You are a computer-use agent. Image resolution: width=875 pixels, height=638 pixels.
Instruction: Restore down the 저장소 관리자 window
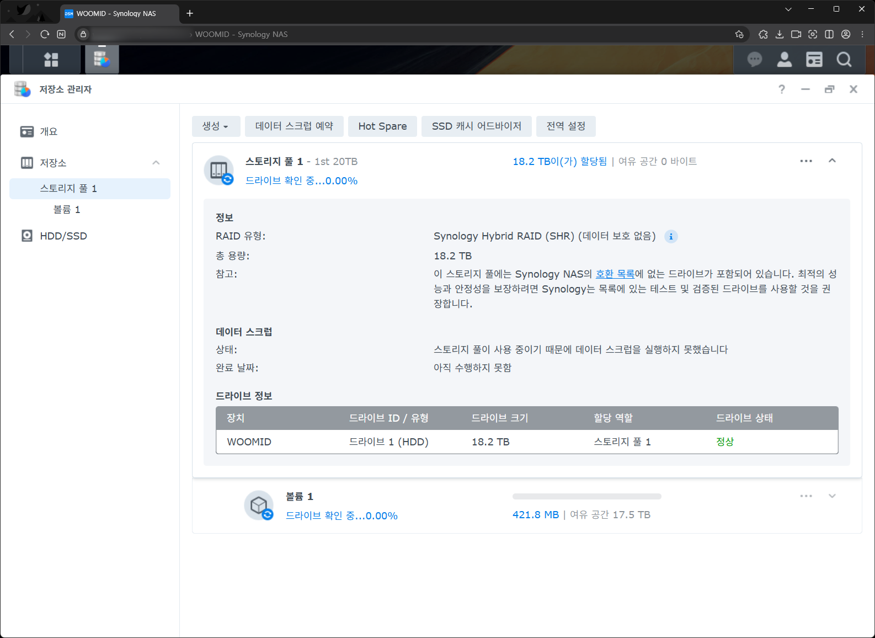click(x=829, y=89)
